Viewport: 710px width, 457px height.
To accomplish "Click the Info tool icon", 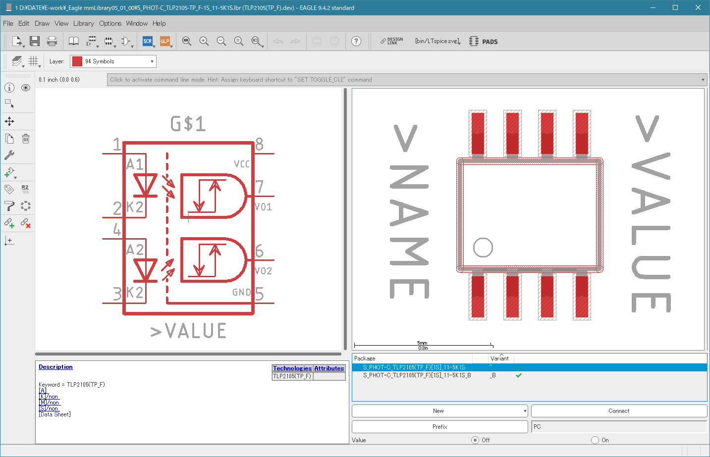I will click(9, 88).
